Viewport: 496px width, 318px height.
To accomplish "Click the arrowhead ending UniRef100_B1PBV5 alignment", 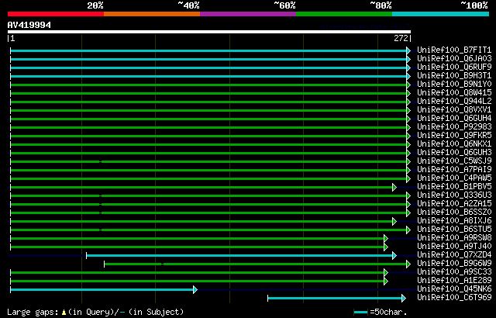I will pos(394,188).
